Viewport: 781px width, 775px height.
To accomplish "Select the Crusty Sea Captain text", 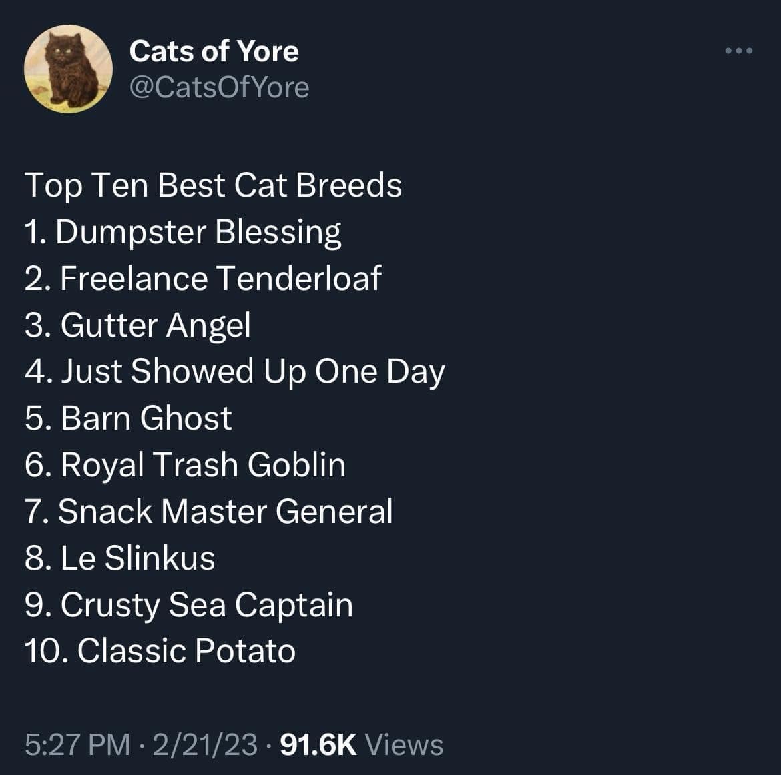I will tap(190, 606).
